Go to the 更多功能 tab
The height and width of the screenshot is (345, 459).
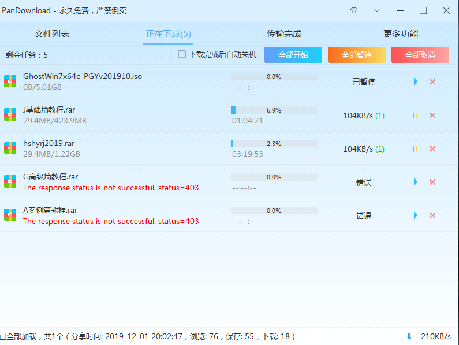[x=401, y=34]
